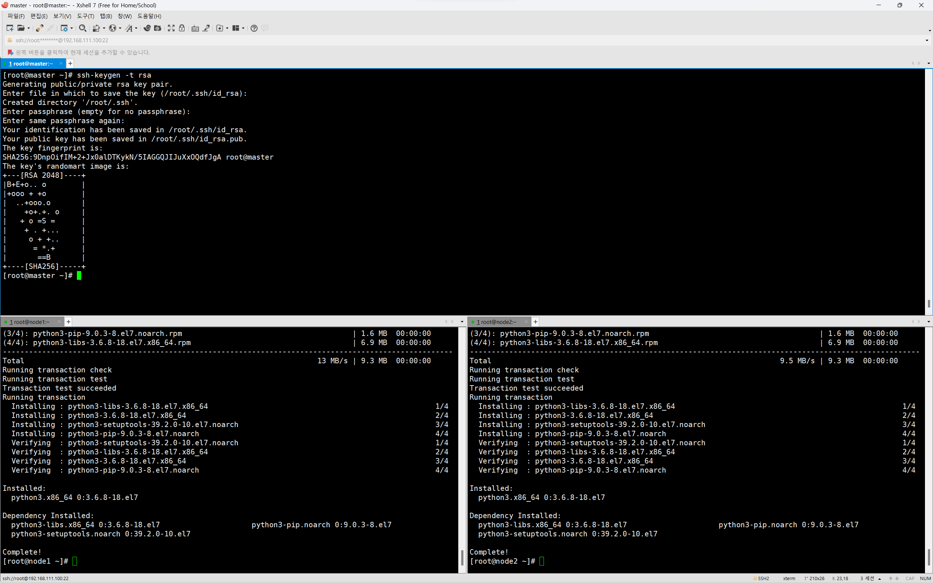Open the 파일(F) menu
Screen dimensions: 933x583
click(x=16, y=16)
